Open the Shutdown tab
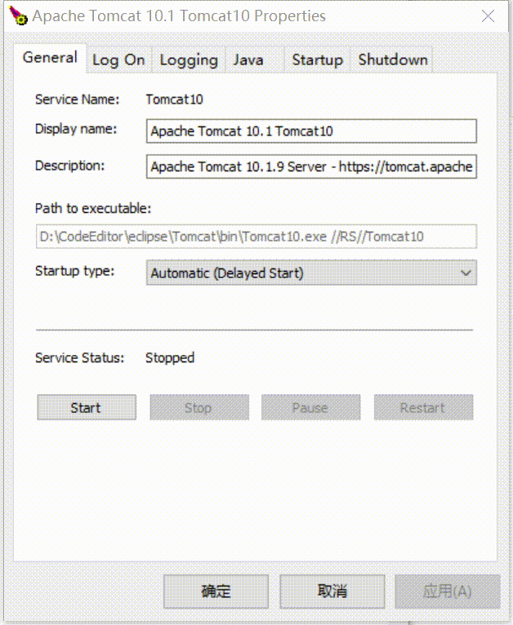 pos(393,60)
